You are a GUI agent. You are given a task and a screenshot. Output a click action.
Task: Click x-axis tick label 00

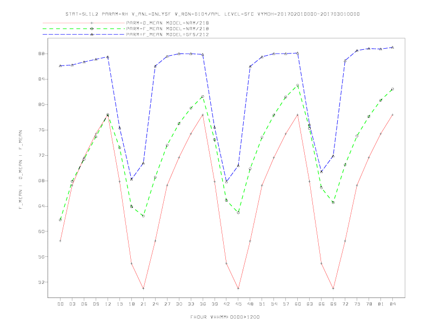pos(61,304)
